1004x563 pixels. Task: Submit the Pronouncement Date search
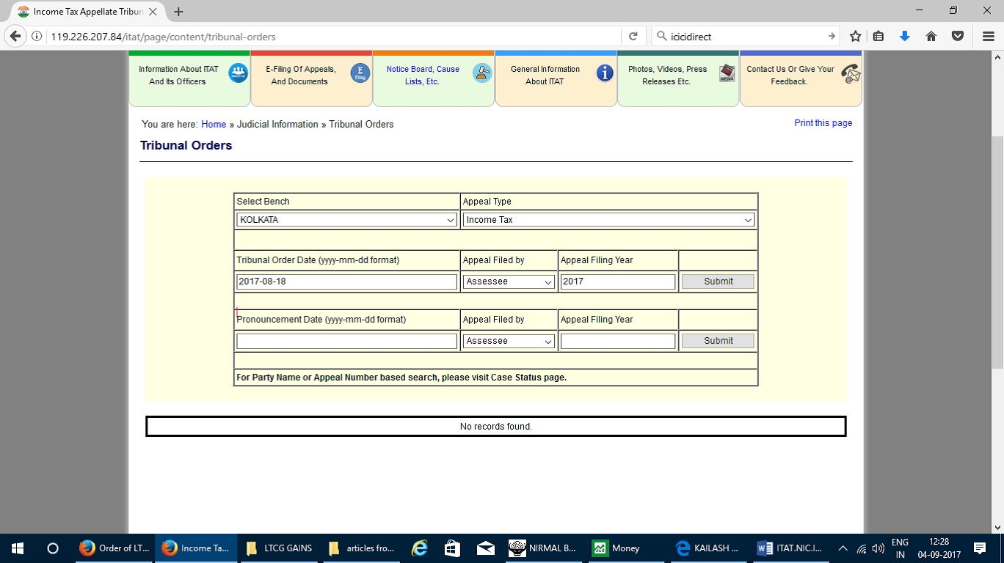click(x=717, y=341)
